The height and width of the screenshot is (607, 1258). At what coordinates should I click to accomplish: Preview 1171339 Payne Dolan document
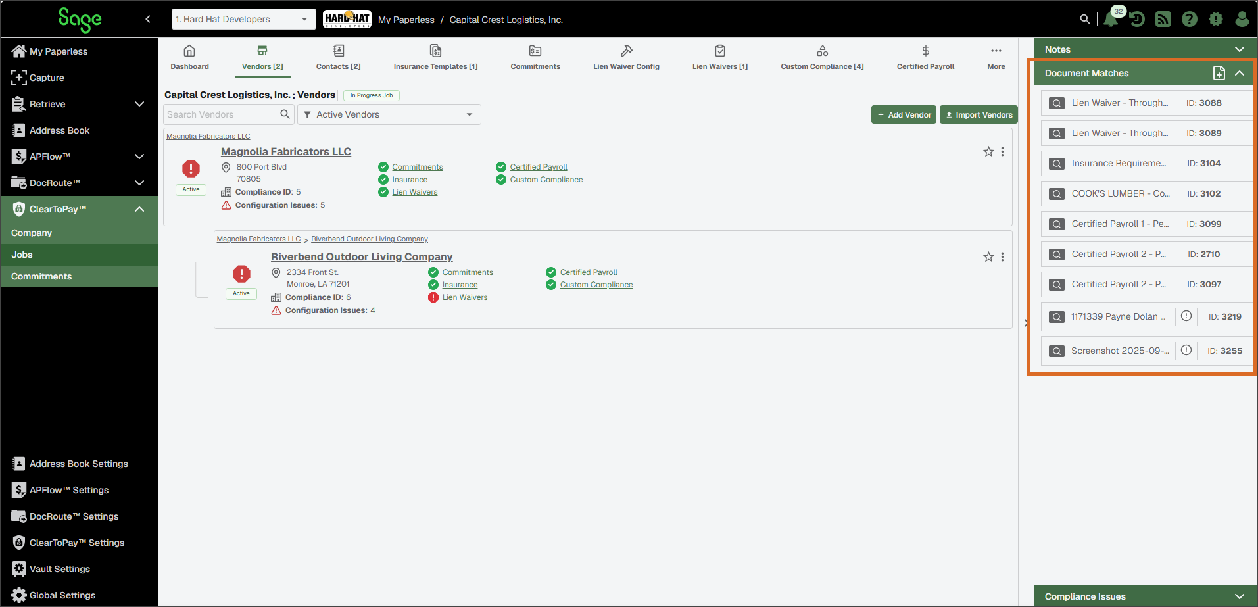click(x=1057, y=317)
